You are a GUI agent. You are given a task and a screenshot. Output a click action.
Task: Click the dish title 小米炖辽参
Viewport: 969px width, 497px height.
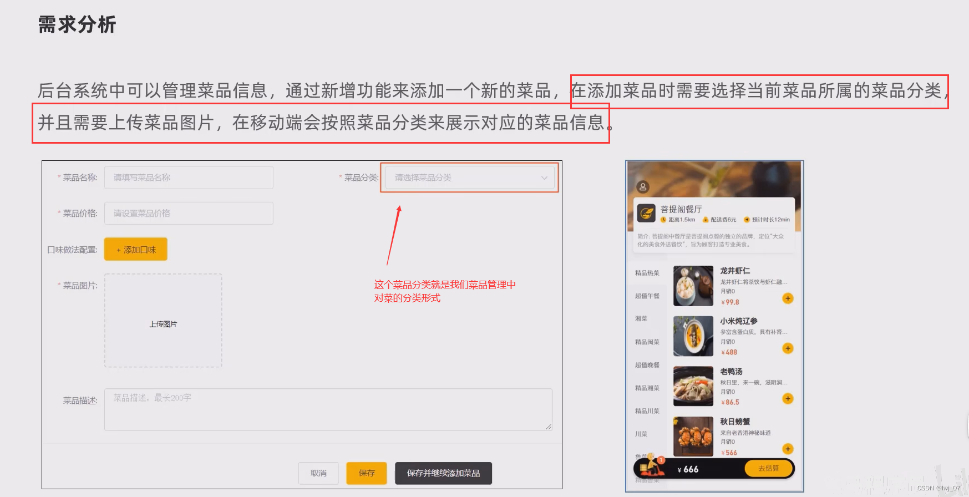click(x=739, y=321)
